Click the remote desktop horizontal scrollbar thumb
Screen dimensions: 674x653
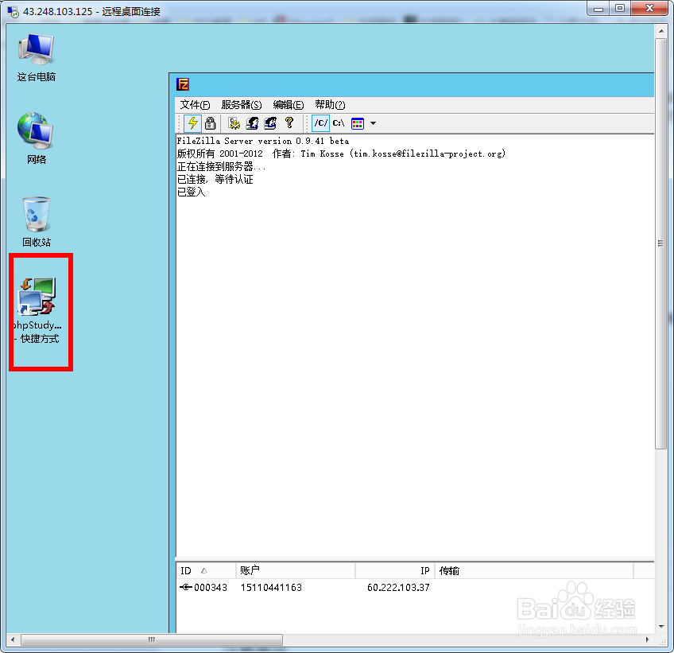[x=152, y=639]
